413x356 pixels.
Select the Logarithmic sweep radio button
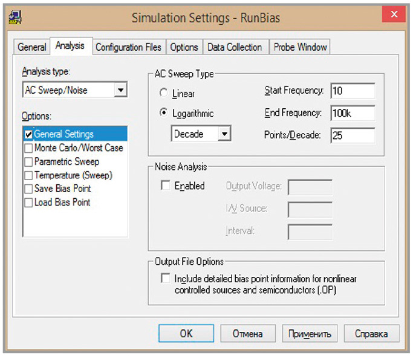point(163,113)
